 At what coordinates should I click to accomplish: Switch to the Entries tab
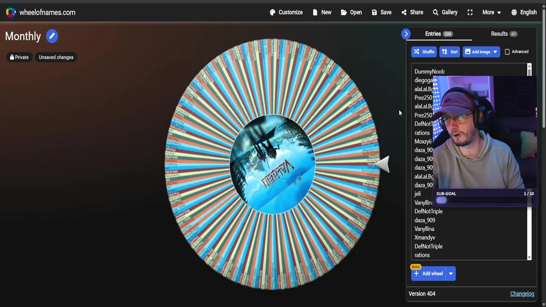439,34
